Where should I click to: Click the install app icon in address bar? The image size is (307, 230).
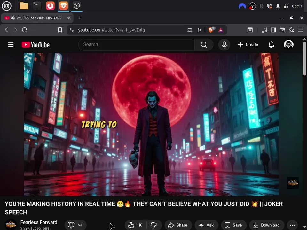[x=190, y=30]
